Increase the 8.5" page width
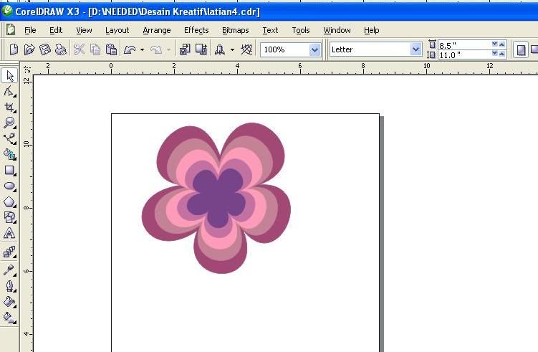Viewport: 538px width, 352px height. click(x=502, y=44)
